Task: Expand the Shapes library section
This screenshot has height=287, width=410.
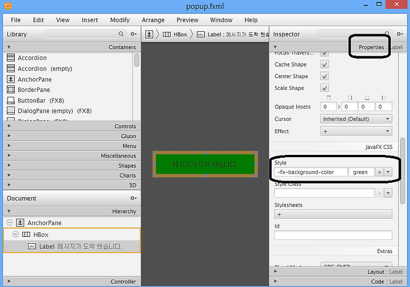Action: (x=9, y=165)
